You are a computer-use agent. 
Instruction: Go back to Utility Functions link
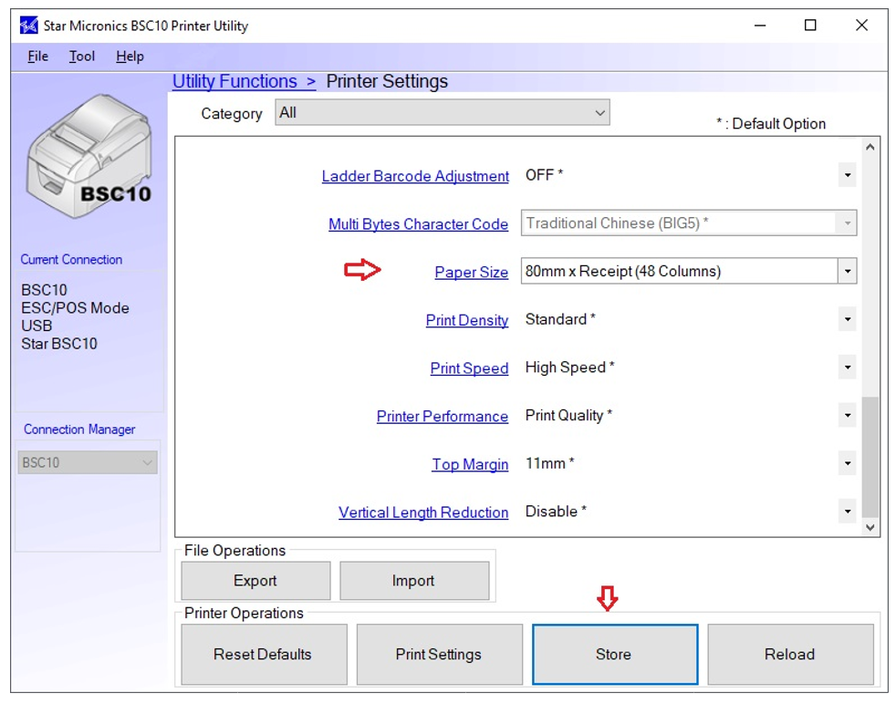tap(244, 82)
